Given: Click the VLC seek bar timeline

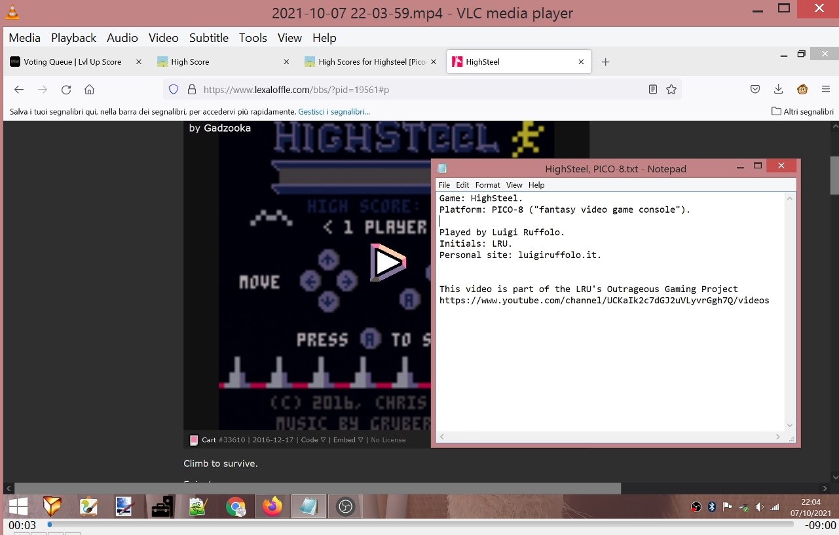Looking at the screenshot, I should point(419,525).
